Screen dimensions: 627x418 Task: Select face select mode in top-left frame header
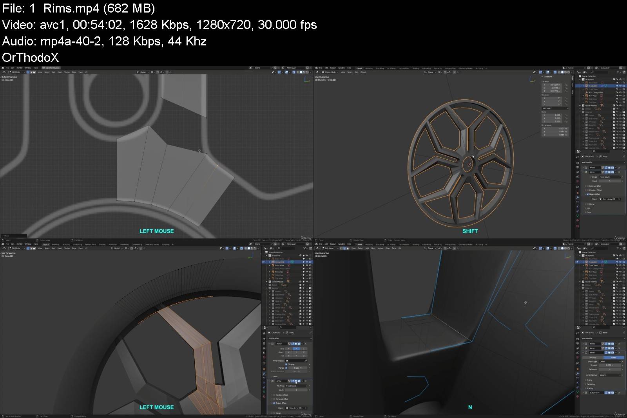tap(34, 72)
